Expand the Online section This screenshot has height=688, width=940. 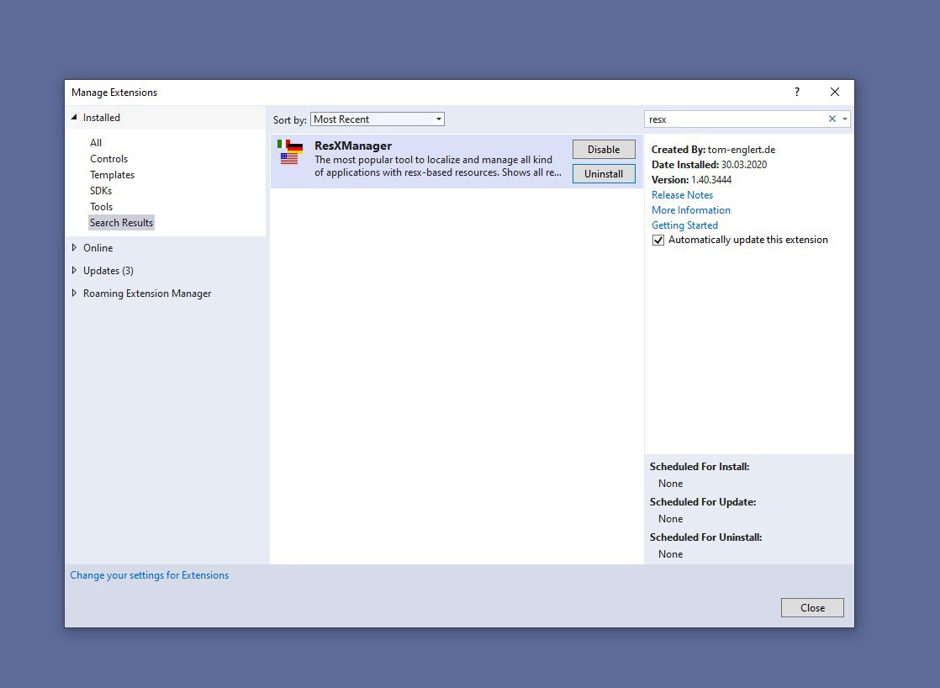pyautogui.click(x=74, y=248)
